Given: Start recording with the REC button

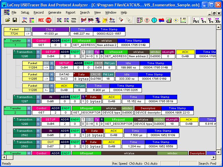Looking at the screenshot, I should click(x=41, y=20).
